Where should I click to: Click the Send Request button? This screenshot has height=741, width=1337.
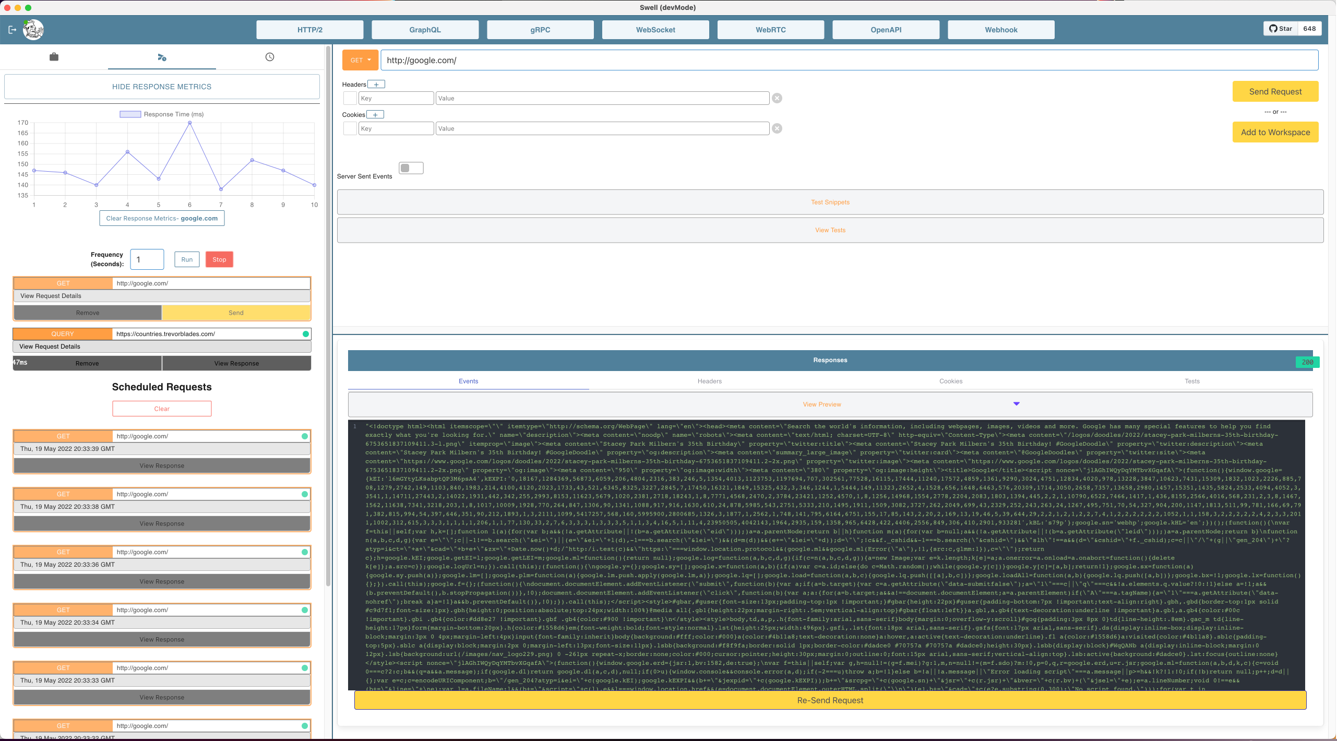pos(1275,92)
